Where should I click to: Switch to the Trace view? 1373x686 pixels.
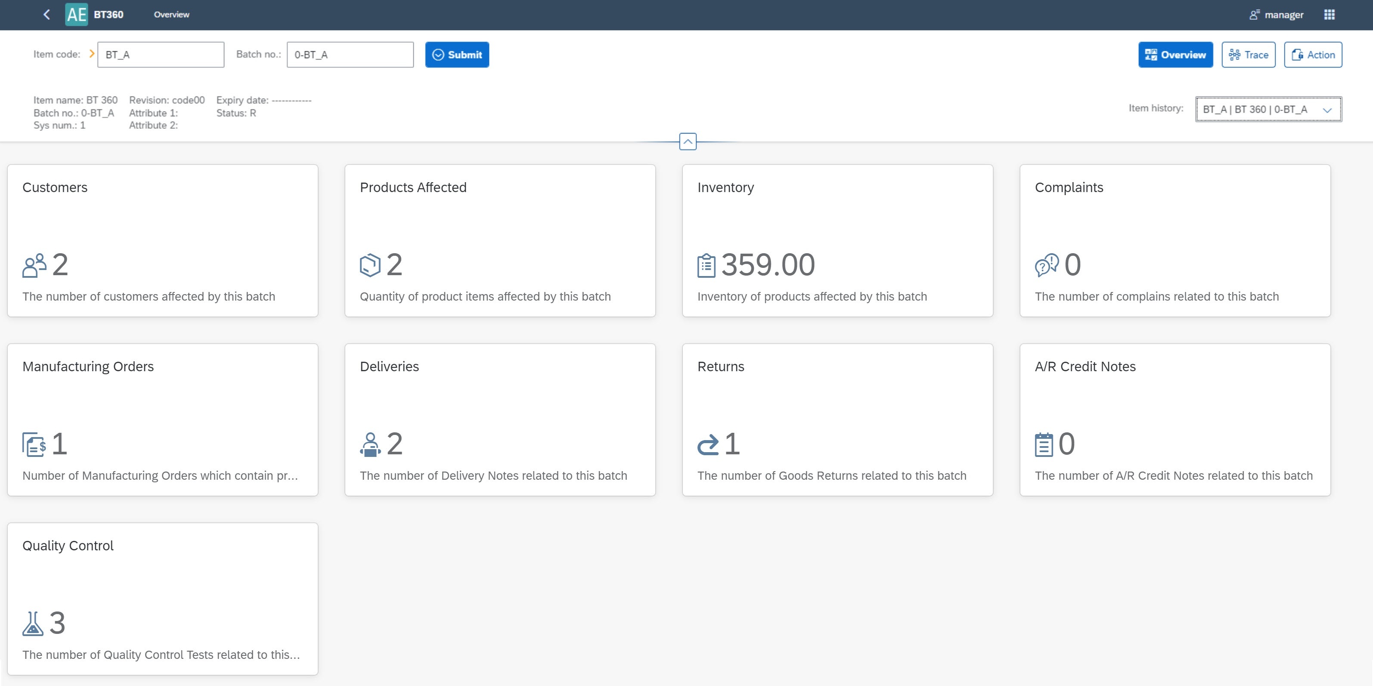click(x=1248, y=54)
